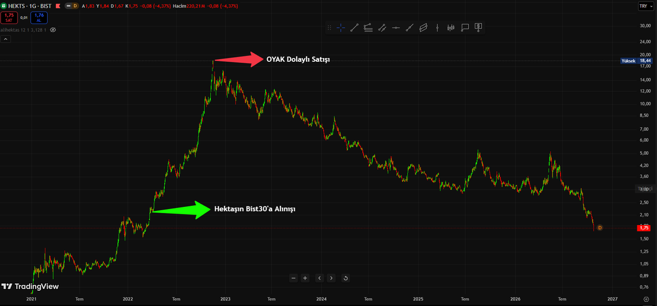Zoom in the chart with plus button
Viewport: 657px width, 306px height.
(305, 278)
